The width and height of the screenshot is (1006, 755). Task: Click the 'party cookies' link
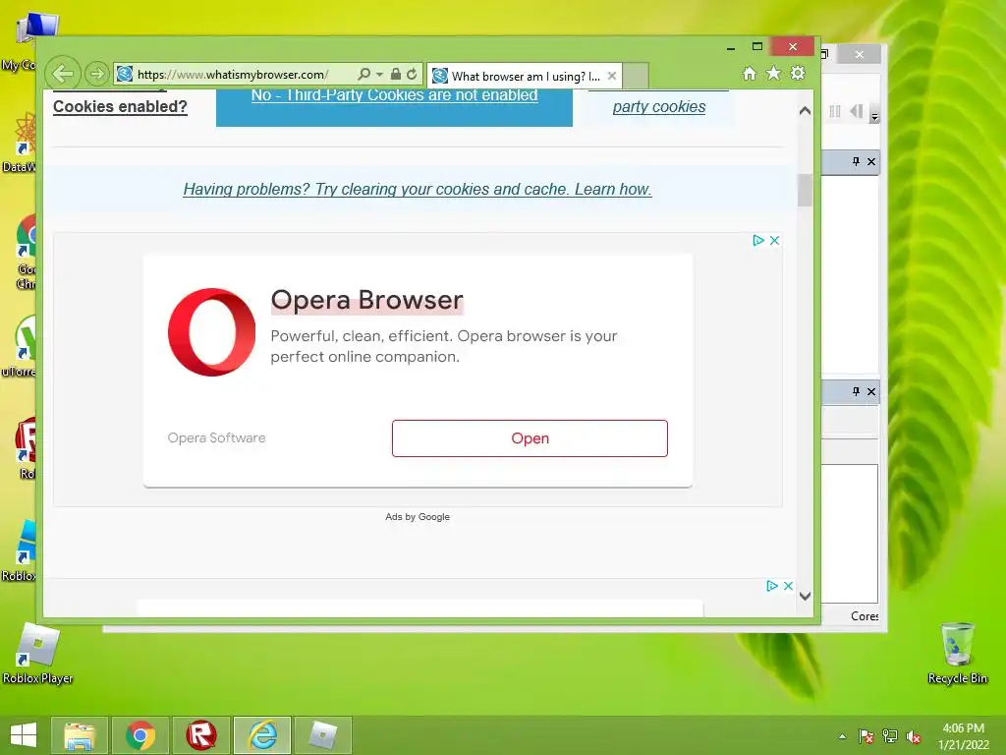pyautogui.click(x=659, y=107)
